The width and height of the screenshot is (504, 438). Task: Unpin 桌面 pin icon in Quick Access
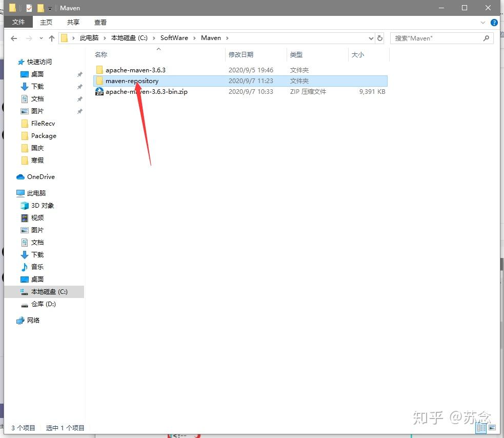[x=79, y=74]
